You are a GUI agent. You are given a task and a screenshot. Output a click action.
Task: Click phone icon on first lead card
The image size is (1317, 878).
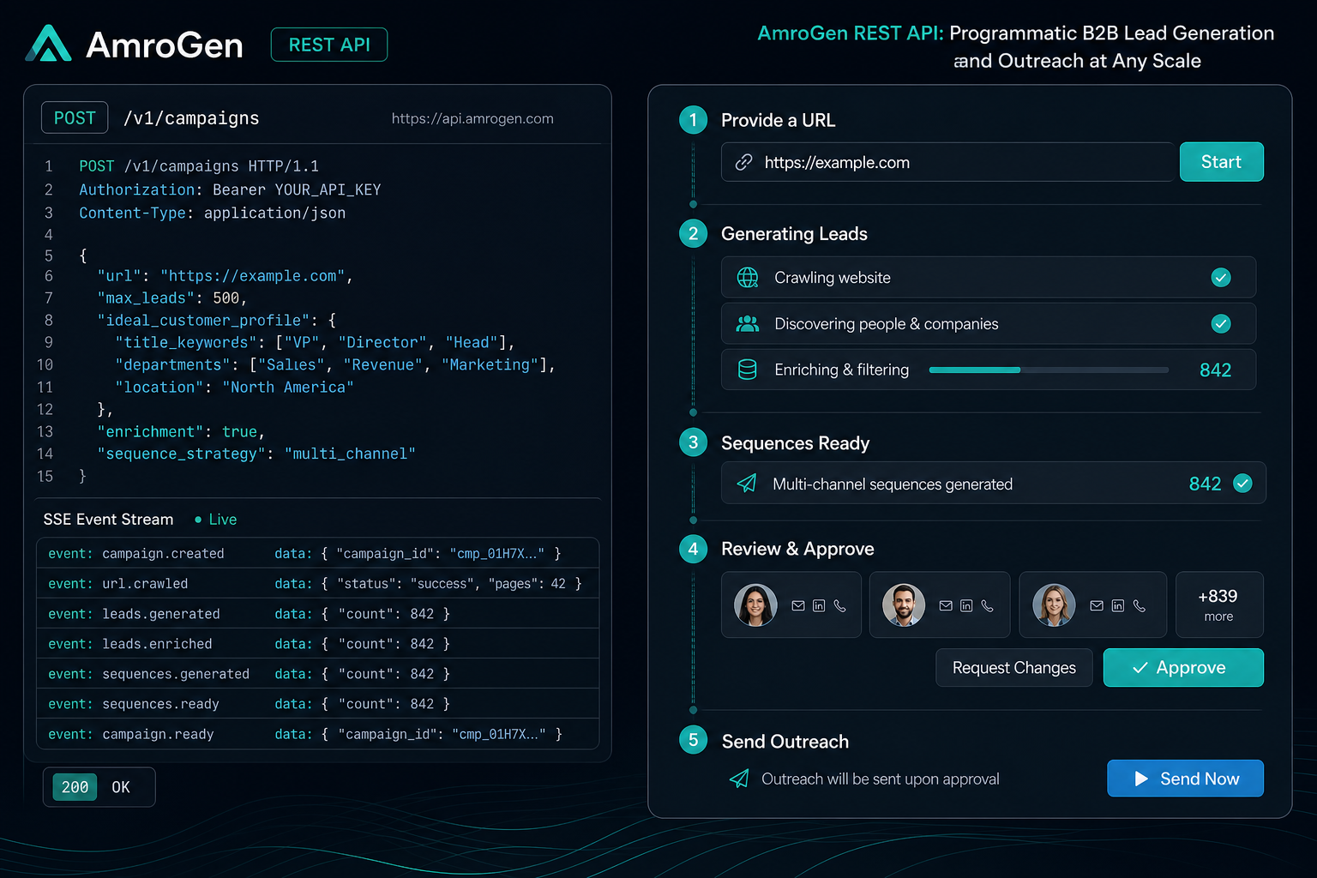click(x=840, y=605)
